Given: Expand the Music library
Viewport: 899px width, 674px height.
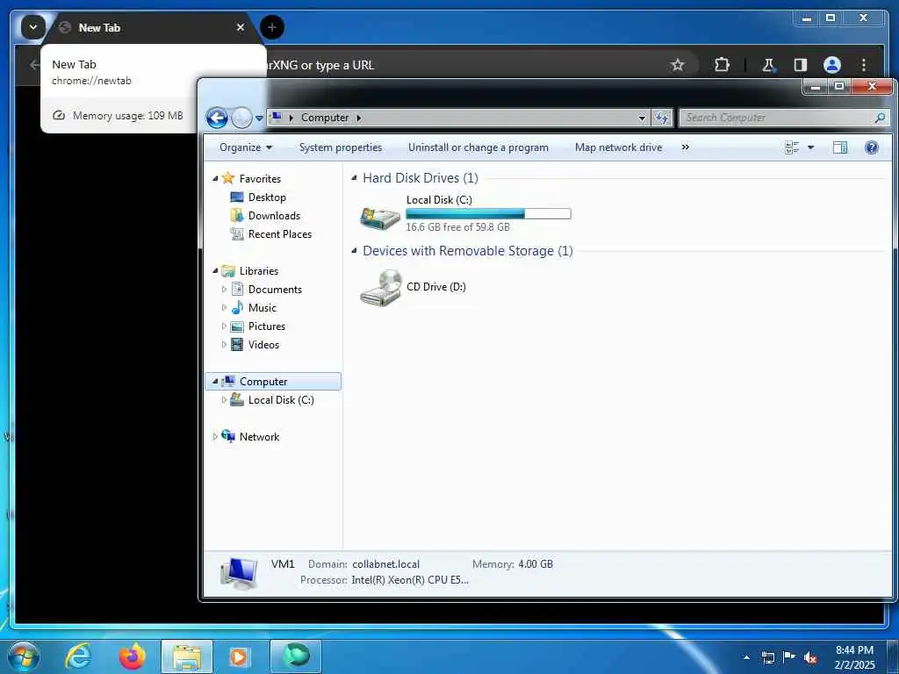Looking at the screenshot, I should (x=224, y=308).
